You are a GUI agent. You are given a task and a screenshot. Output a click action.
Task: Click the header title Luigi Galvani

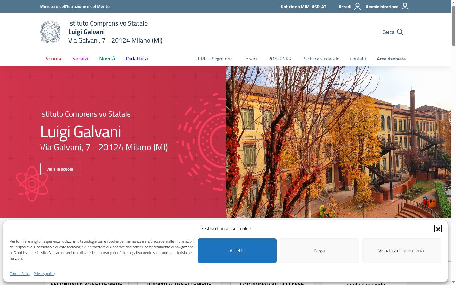[x=86, y=32]
